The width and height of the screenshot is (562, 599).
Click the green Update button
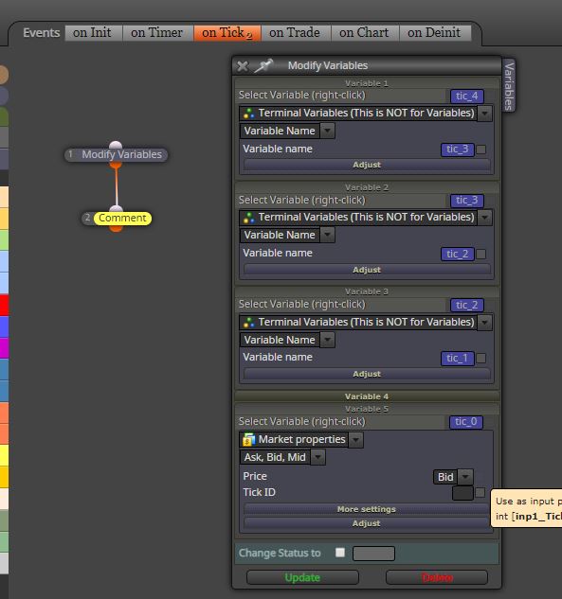(302, 577)
